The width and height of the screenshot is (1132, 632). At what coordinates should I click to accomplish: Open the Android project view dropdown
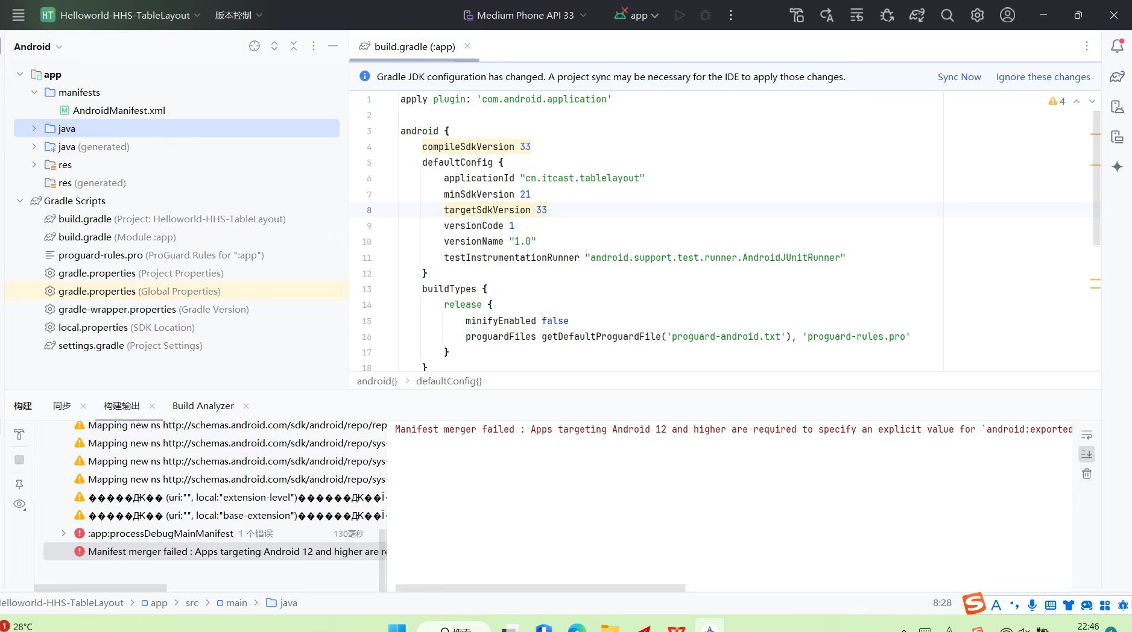tap(38, 46)
